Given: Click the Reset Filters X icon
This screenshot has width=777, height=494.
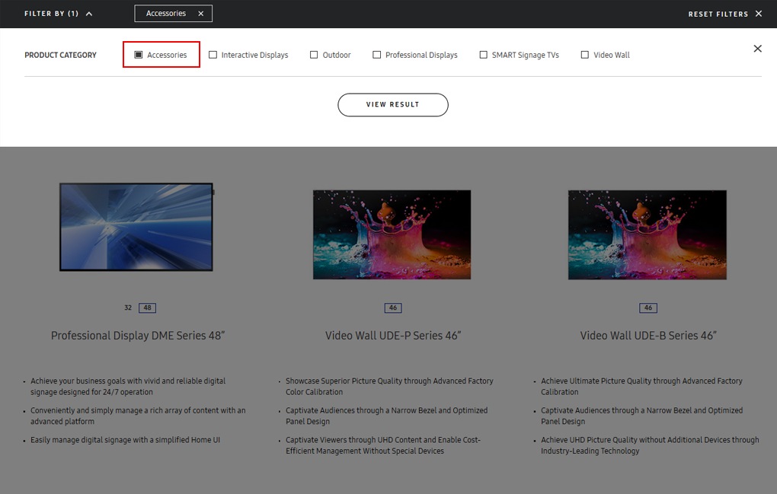Looking at the screenshot, I should [x=759, y=14].
